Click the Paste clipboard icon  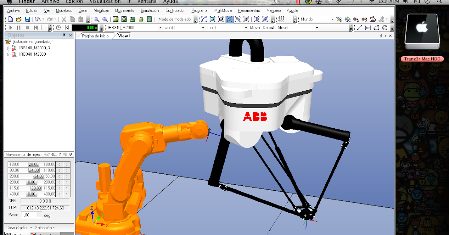[x=80, y=19]
